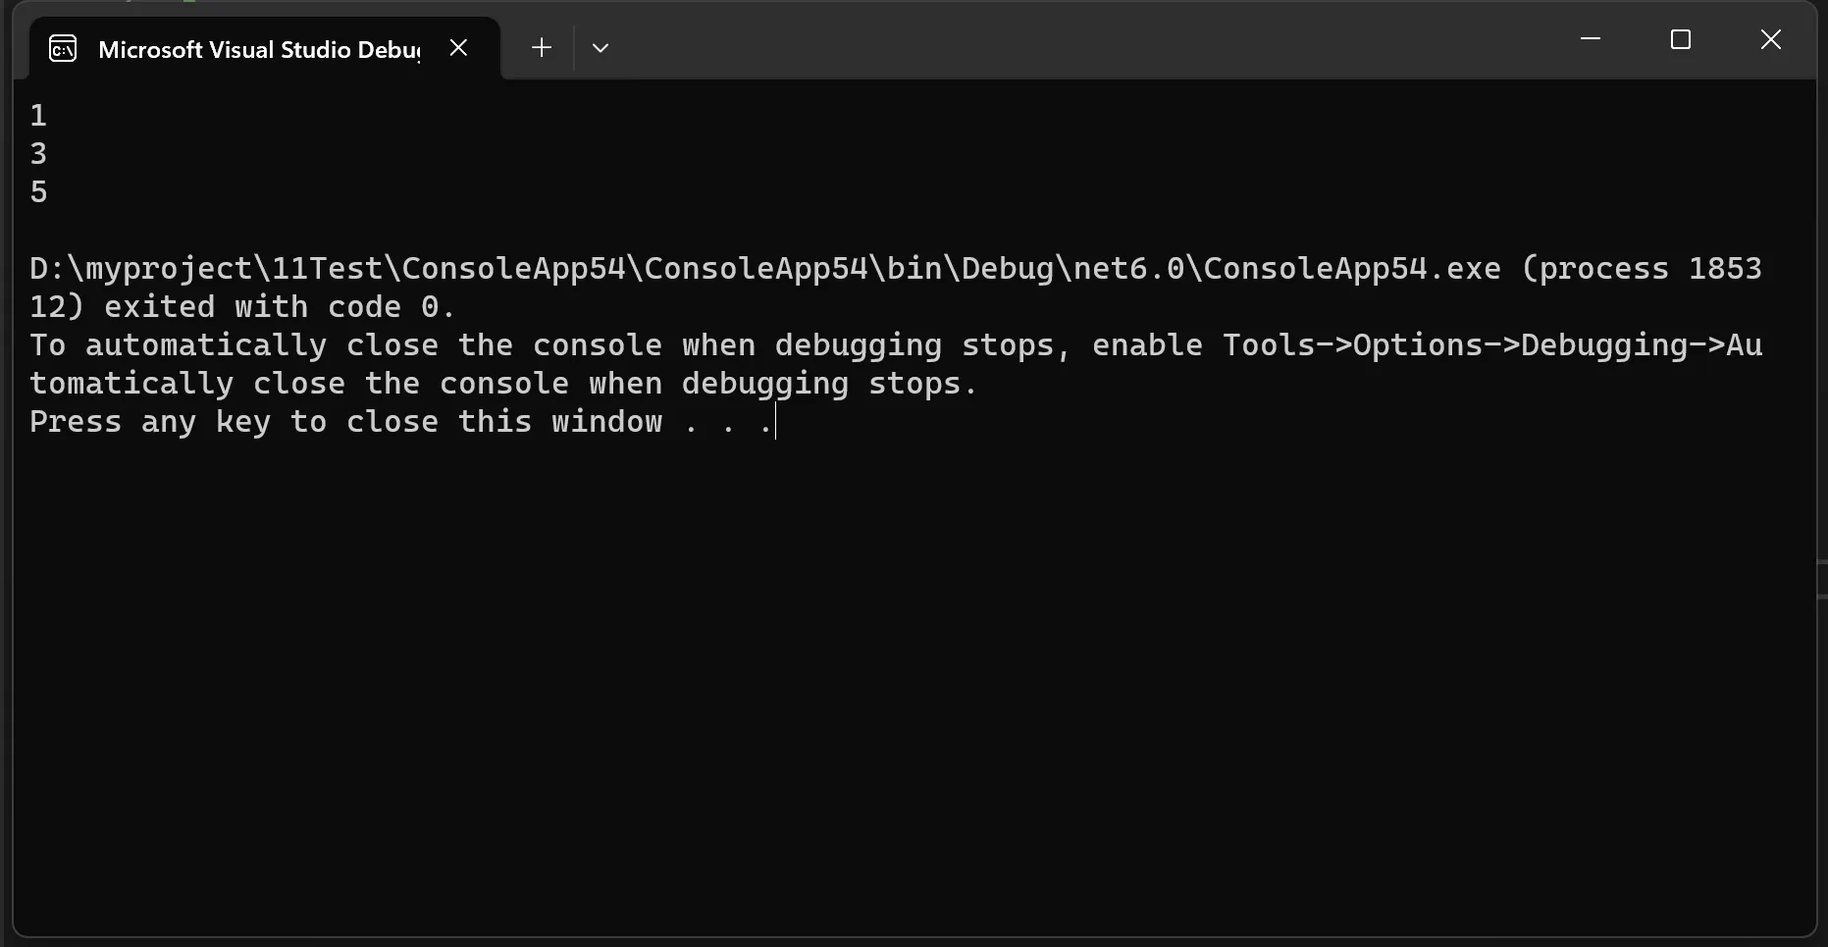Click the 'exited with code 0.' text
The width and height of the screenshot is (1828, 947).
pyautogui.click(x=281, y=307)
